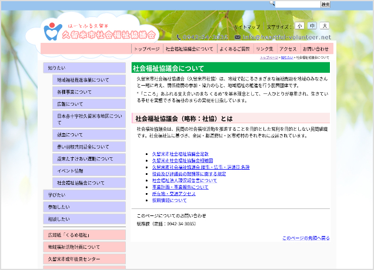Go to このページの先頭へ戻る link
374x270 pixels.
click(306, 238)
